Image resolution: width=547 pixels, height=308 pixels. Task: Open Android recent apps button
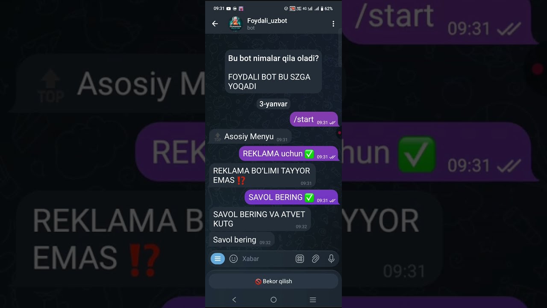[x=313, y=300]
